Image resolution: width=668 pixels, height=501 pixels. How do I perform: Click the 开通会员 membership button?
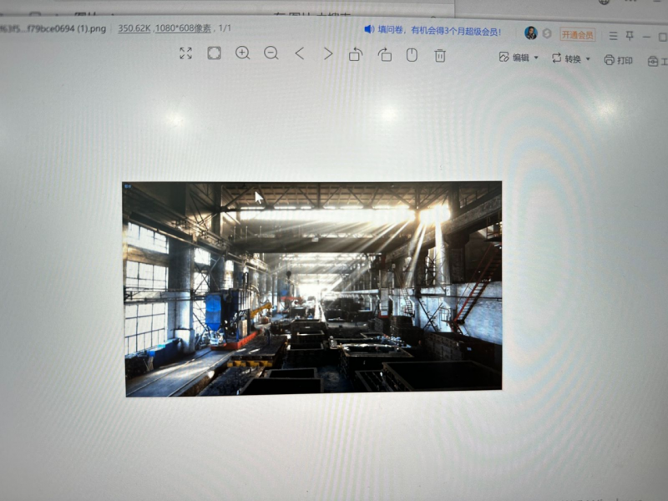coord(577,35)
